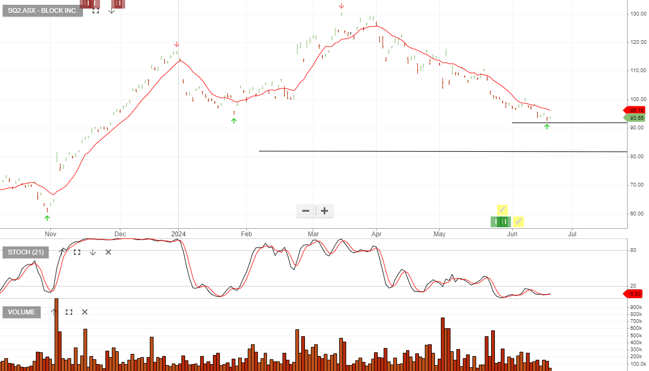Image resolution: width=649 pixels, height=371 pixels.
Task: Click the SQ2.ASX - BLOCK INC. chart label
Action: [x=43, y=11]
